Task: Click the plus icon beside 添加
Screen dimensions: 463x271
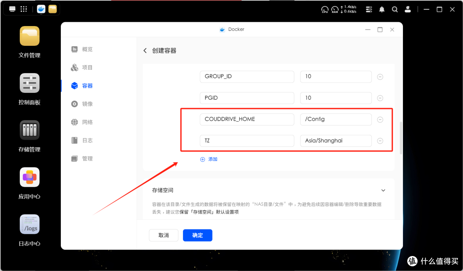Action: click(202, 159)
